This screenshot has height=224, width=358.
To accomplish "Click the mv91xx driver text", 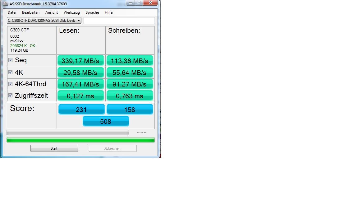I will pos(17,41).
